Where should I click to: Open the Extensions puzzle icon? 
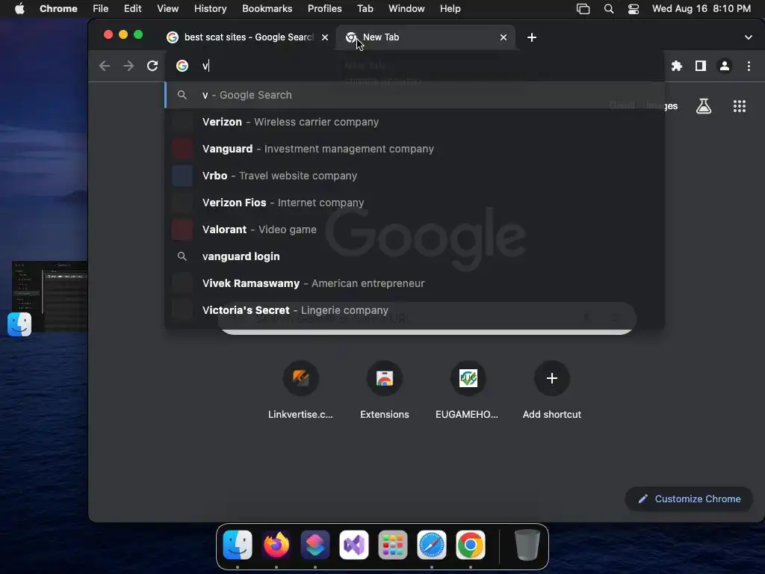(x=677, y=66)
